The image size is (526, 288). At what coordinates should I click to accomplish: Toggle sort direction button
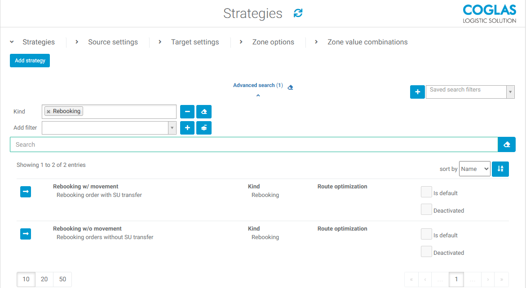500,169
